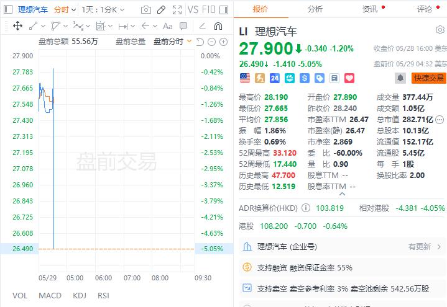Click the 快捷交易 button
This screenshot has width=447, height=307.
[429, 78]
